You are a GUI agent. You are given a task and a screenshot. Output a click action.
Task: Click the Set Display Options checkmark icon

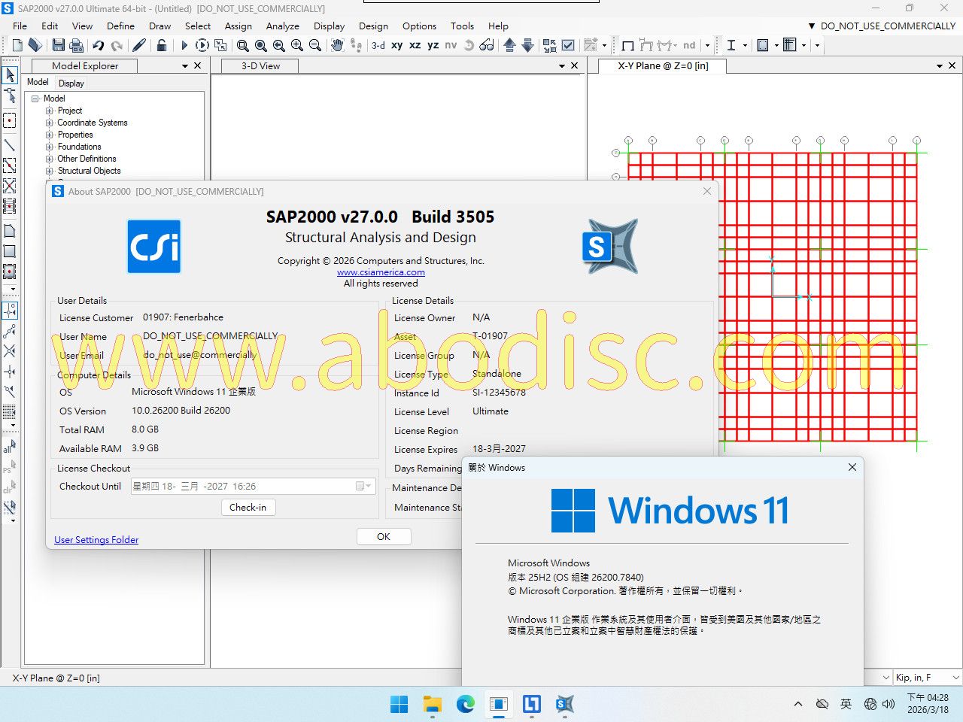coord(568,45)
